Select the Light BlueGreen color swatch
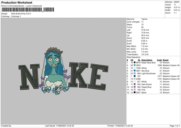181x128 pixels. 135,73
